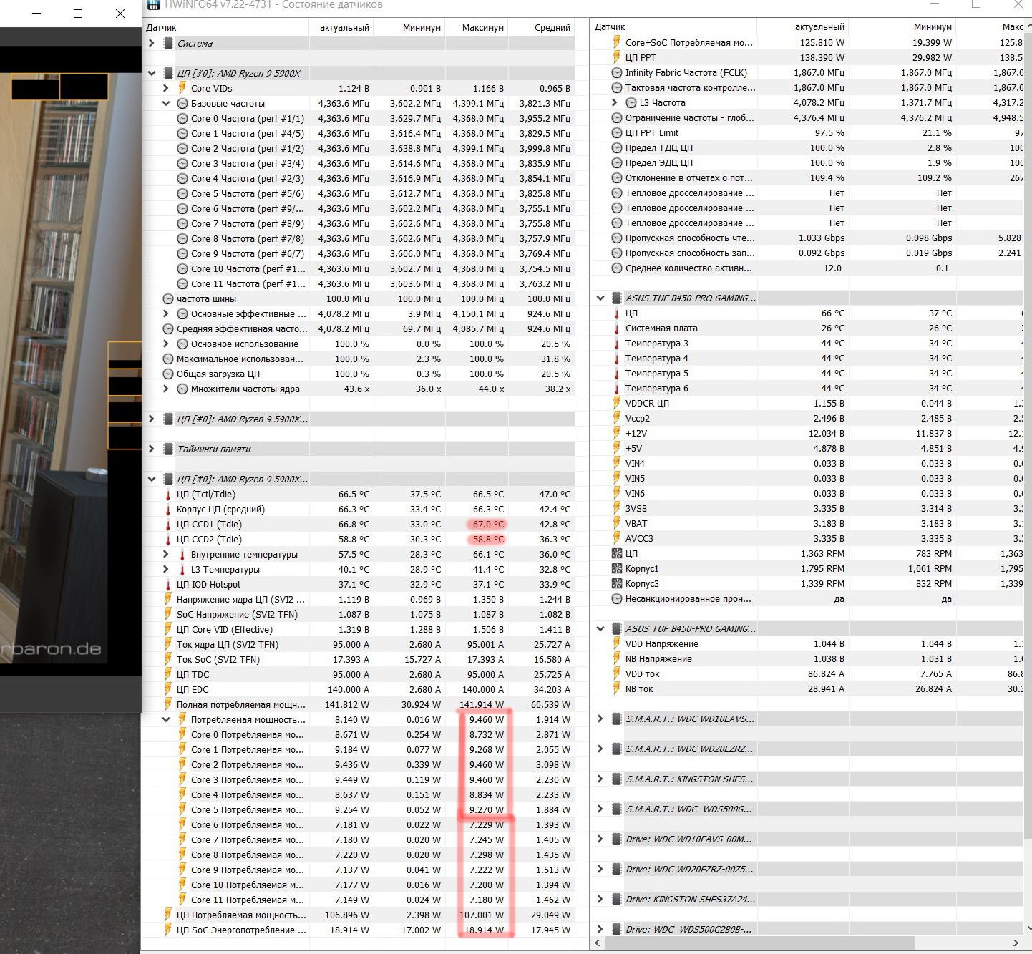1032x954 pixels.
Task: Click the thermometer icon of ЦП CCD1 (Tdie)
Action: tap(168, 524)
